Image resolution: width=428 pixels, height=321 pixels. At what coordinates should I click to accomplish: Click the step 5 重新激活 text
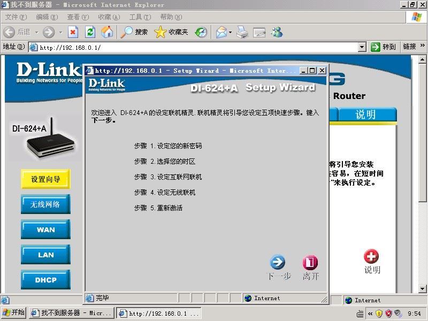[170, 208]
